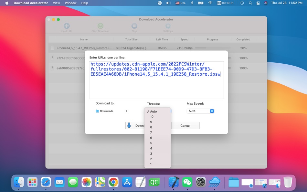This screenshot has height=192, width=307.
Task: Click the date and time in the menu bar
Action: pos(287,3)
